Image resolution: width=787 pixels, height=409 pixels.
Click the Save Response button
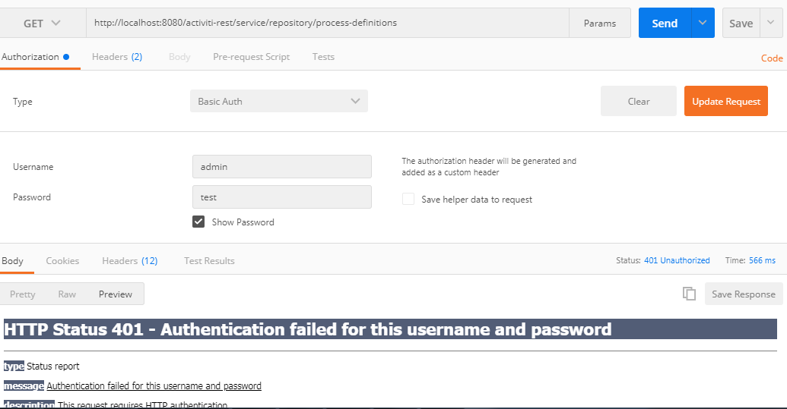pos(744,294)
